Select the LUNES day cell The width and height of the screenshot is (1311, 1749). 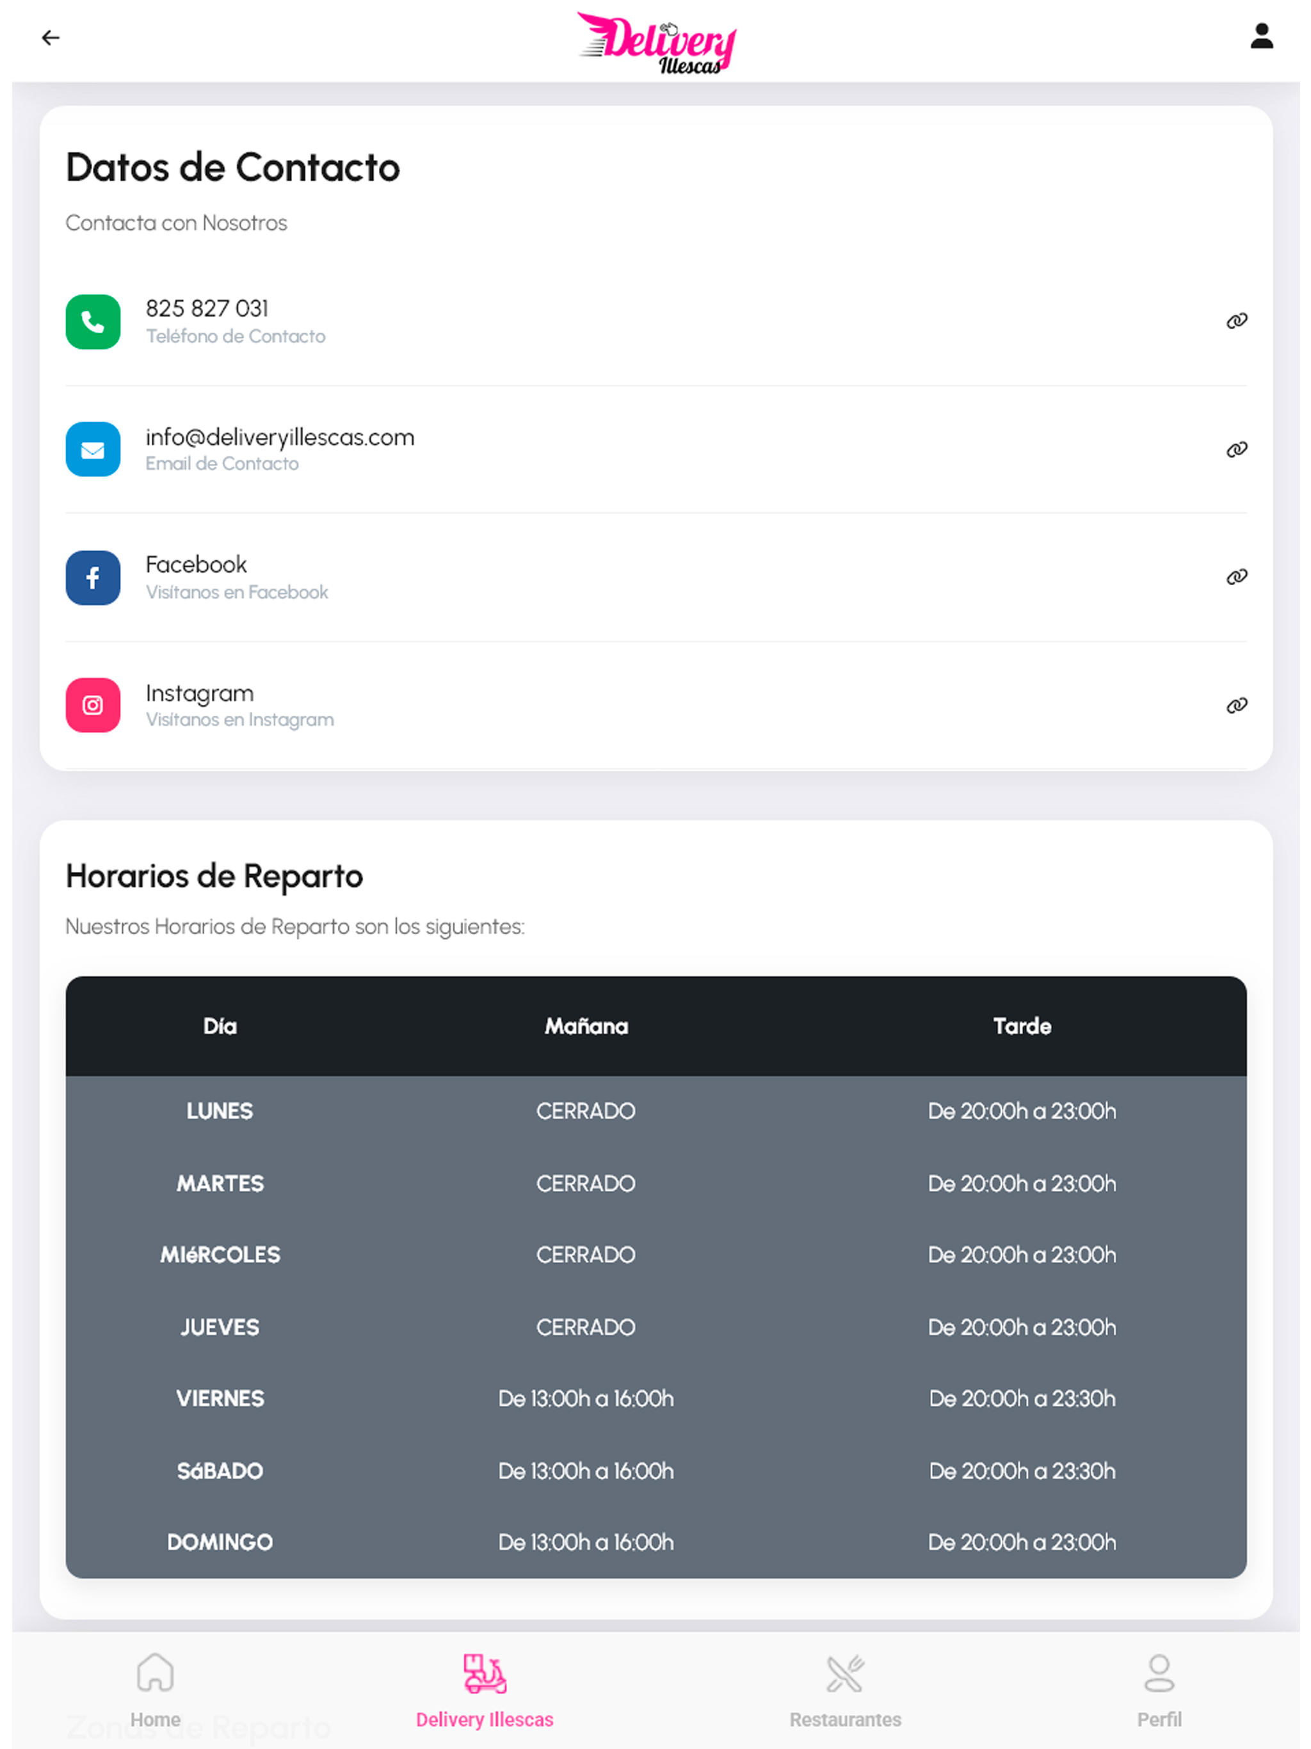(220, 1112)
